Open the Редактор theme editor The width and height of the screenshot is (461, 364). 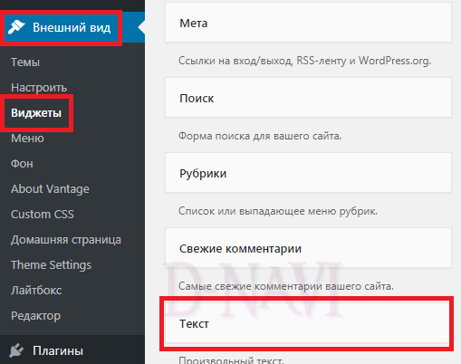35,316
